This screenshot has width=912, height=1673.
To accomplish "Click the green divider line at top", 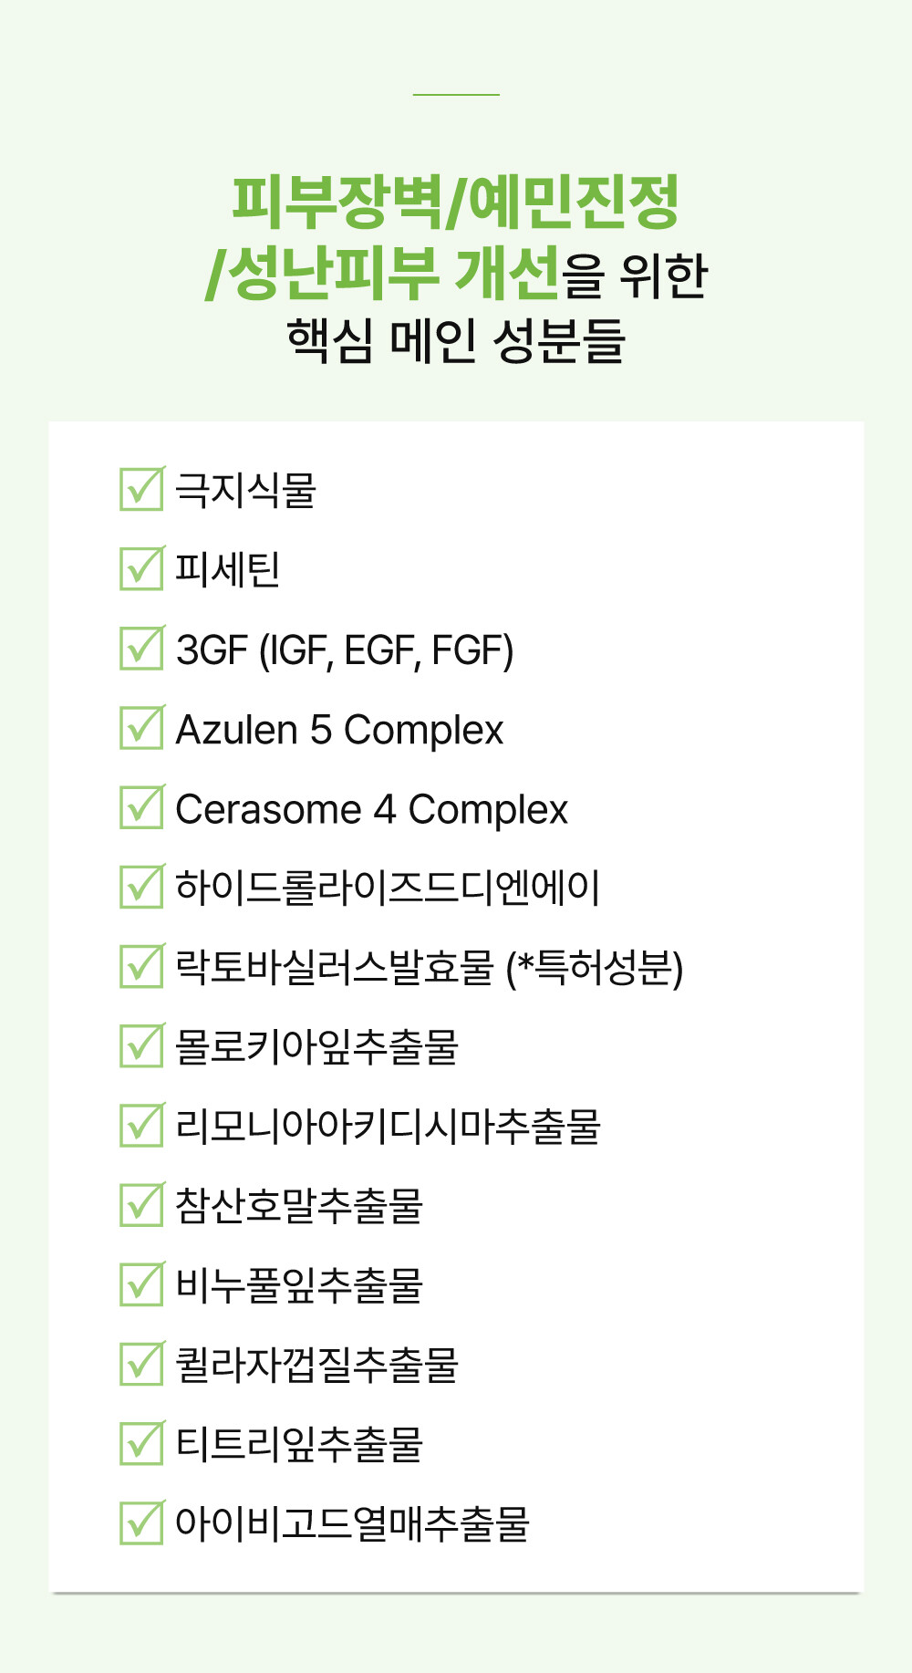I will [456, 94].
